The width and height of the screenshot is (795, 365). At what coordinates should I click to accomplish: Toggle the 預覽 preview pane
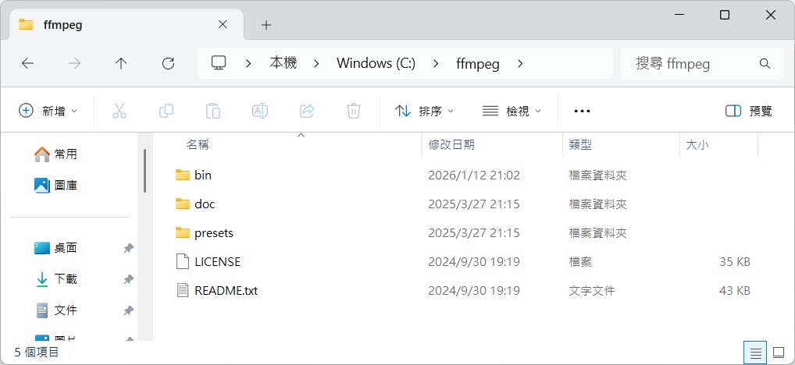point(748,111)
